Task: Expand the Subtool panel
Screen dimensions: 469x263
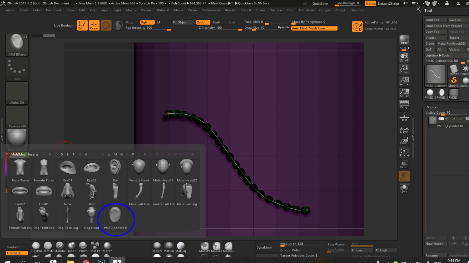Action: tap(433, 107)
